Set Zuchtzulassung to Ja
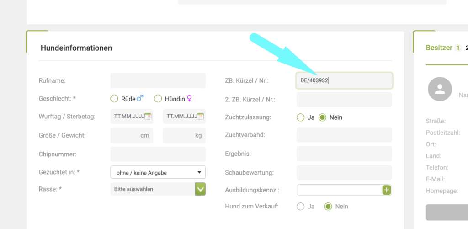 coord(300,117)
